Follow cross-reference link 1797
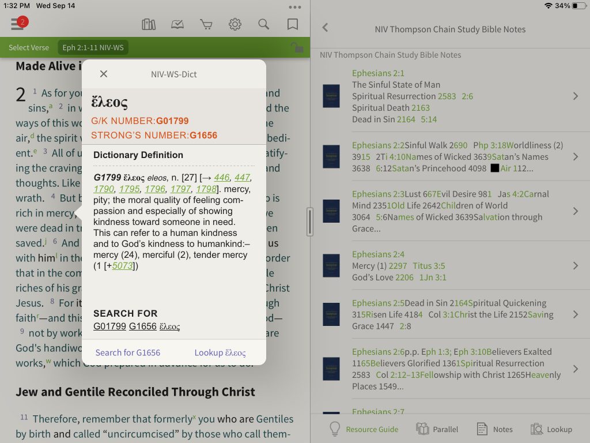Viewport: 590px width, 443px height. pos(180,189)
